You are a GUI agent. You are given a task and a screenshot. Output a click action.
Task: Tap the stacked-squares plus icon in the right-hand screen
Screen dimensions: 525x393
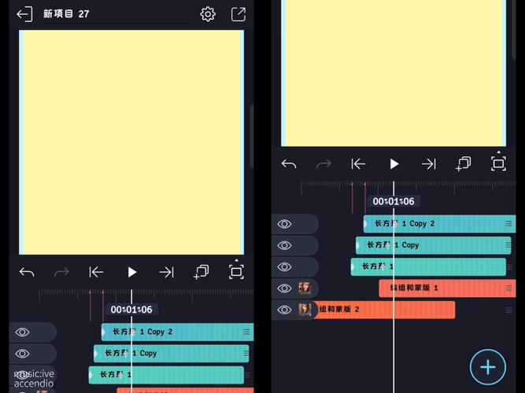(464, 164)
